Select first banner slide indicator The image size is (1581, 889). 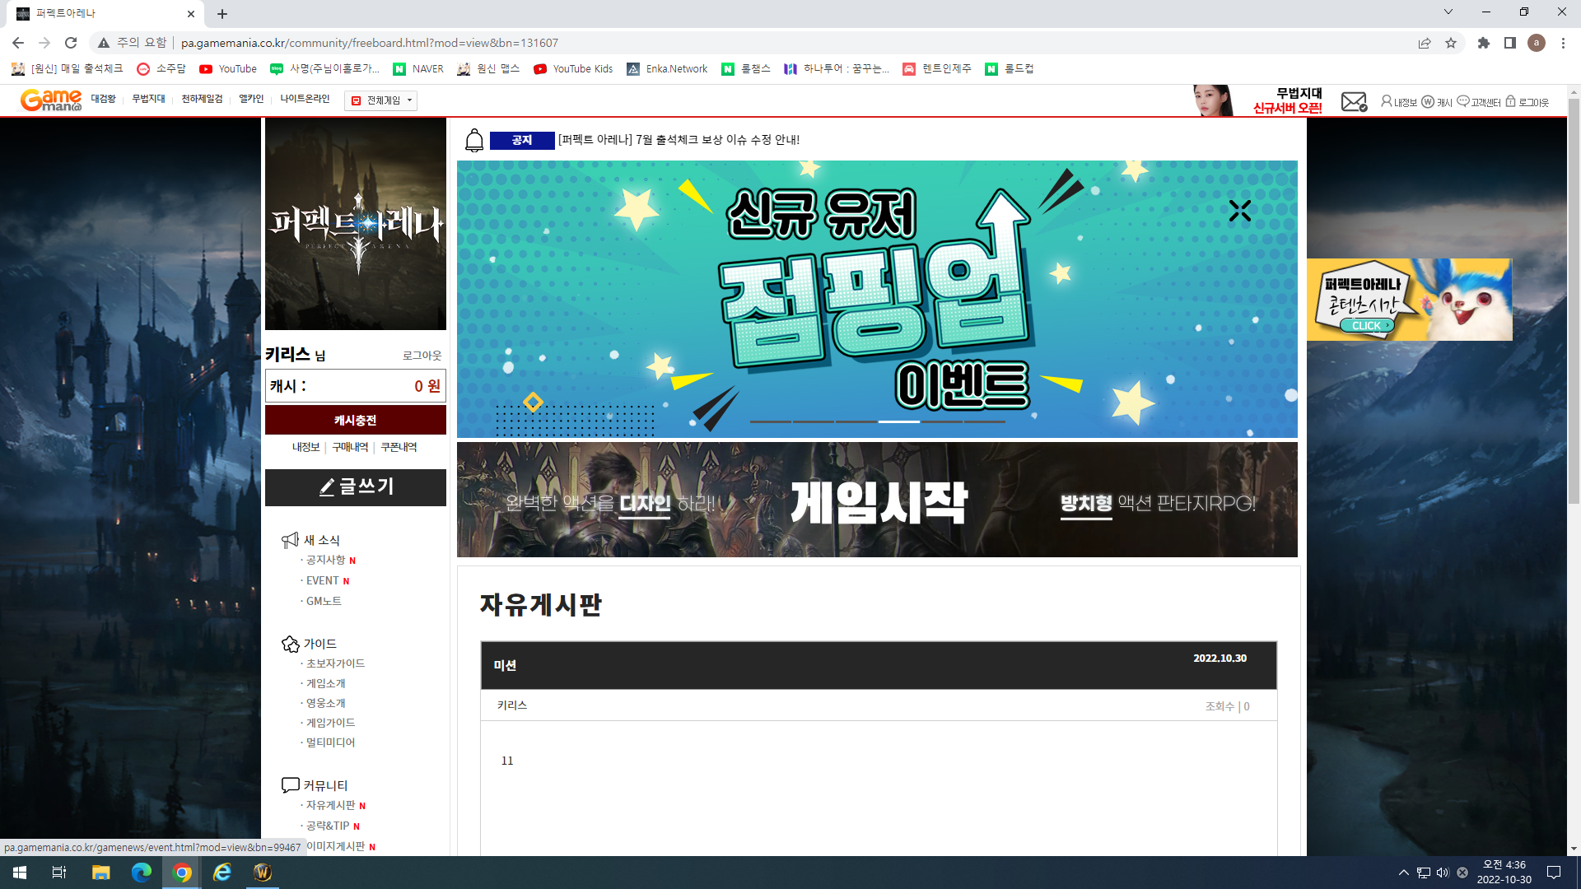[x=770, y=421]
